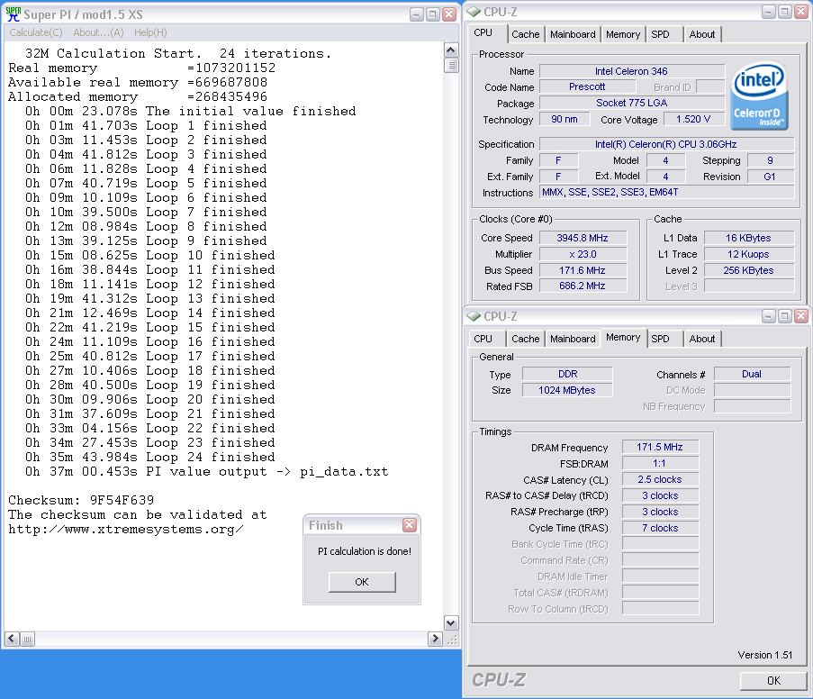Open the Calculate(C) menu
This screenshot has width=813, height=699.
pyautogui.click(x=36, y=32)
